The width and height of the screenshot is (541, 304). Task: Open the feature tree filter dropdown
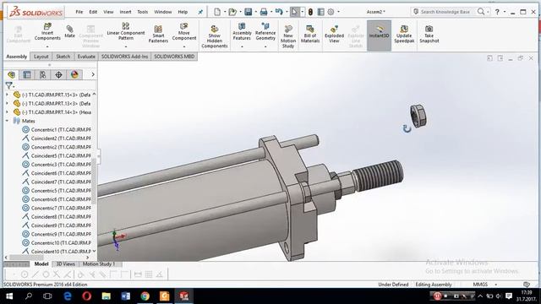(10, 85)
